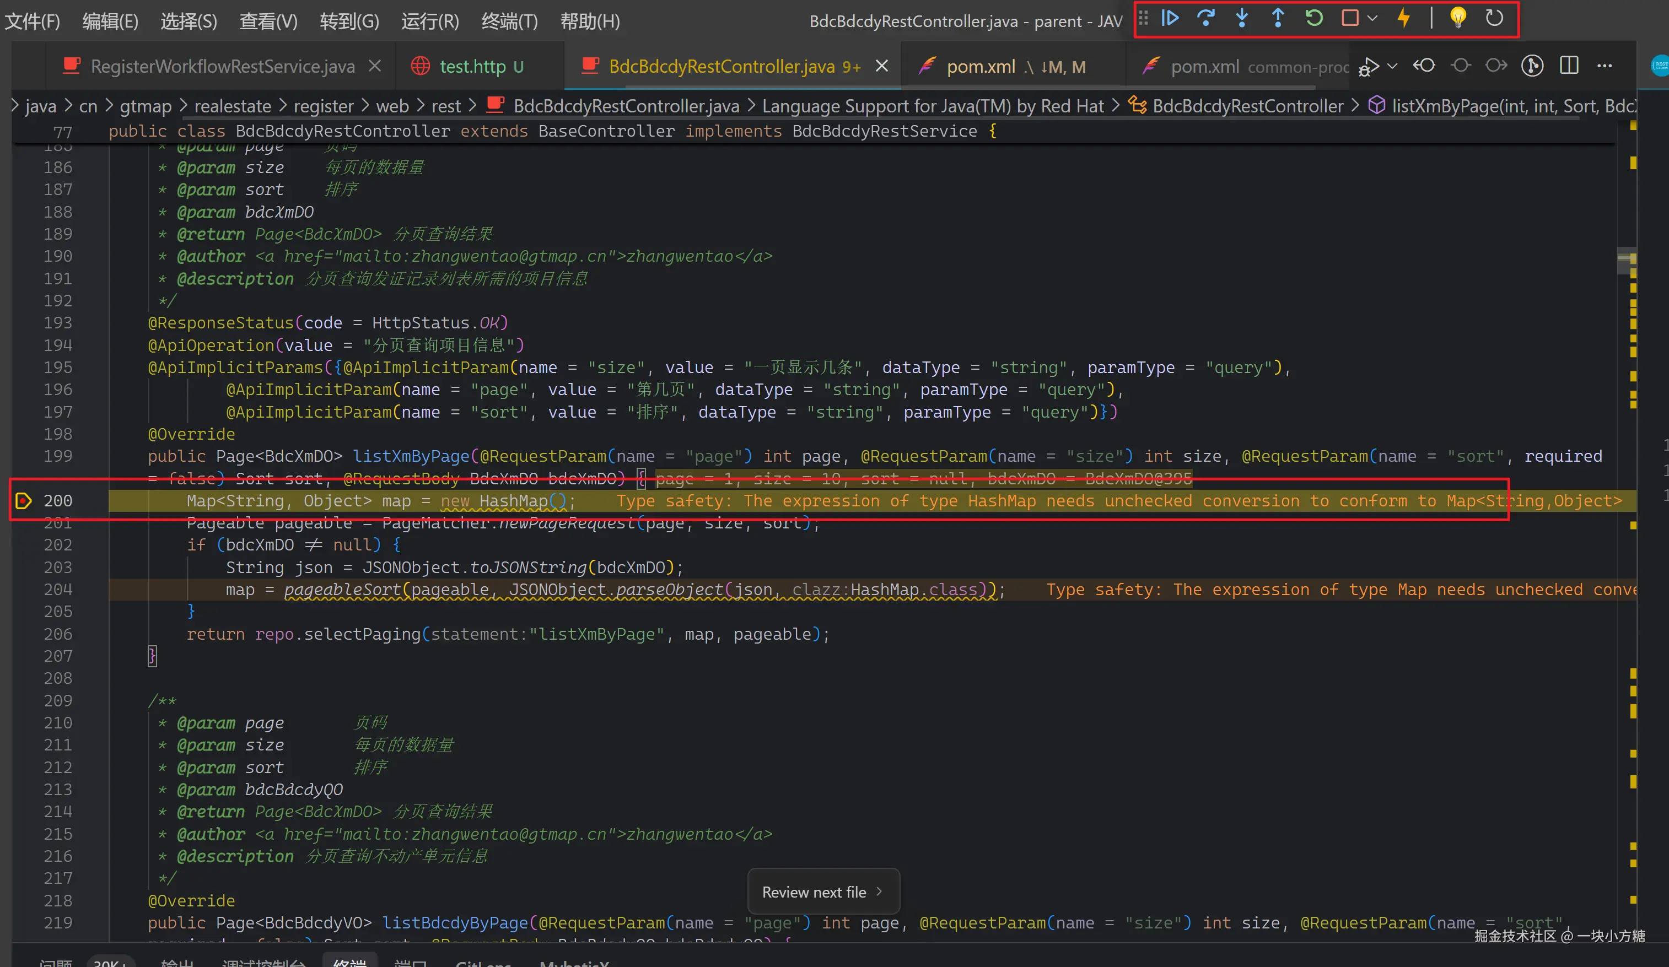This screenshot has width=1669, height=967.
Task: Click the debug Step Out icon
Action: tap(1278, 18)
